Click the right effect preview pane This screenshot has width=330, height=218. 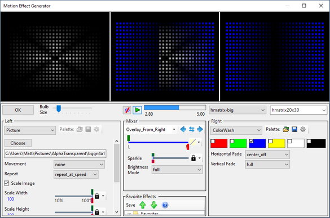(x=275, y=57)
